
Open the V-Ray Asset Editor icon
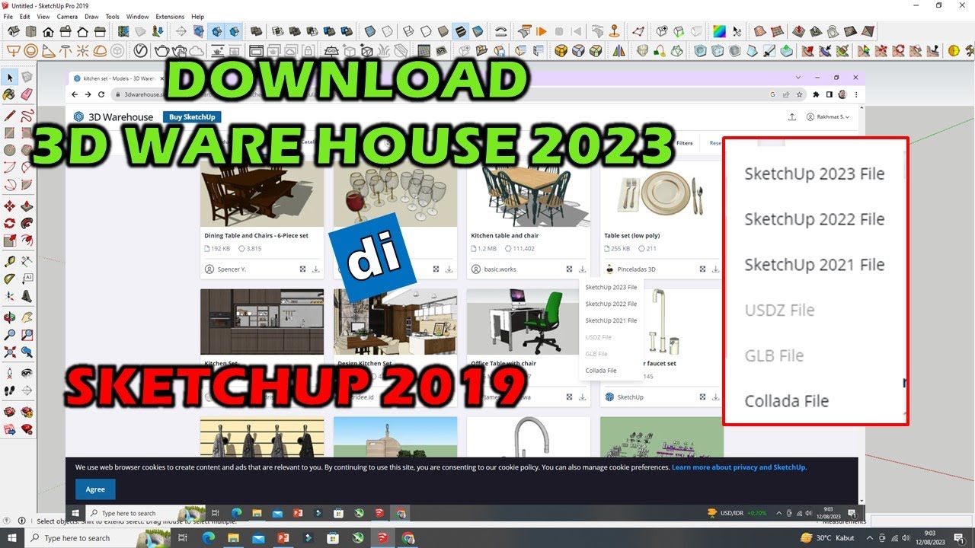pyautogui.click(x=141, y=51)
